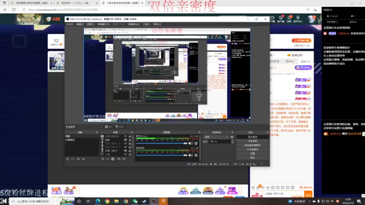365x205 pixels.
Task: Show hidden system tray icons chevron
Action: [309, 201]
